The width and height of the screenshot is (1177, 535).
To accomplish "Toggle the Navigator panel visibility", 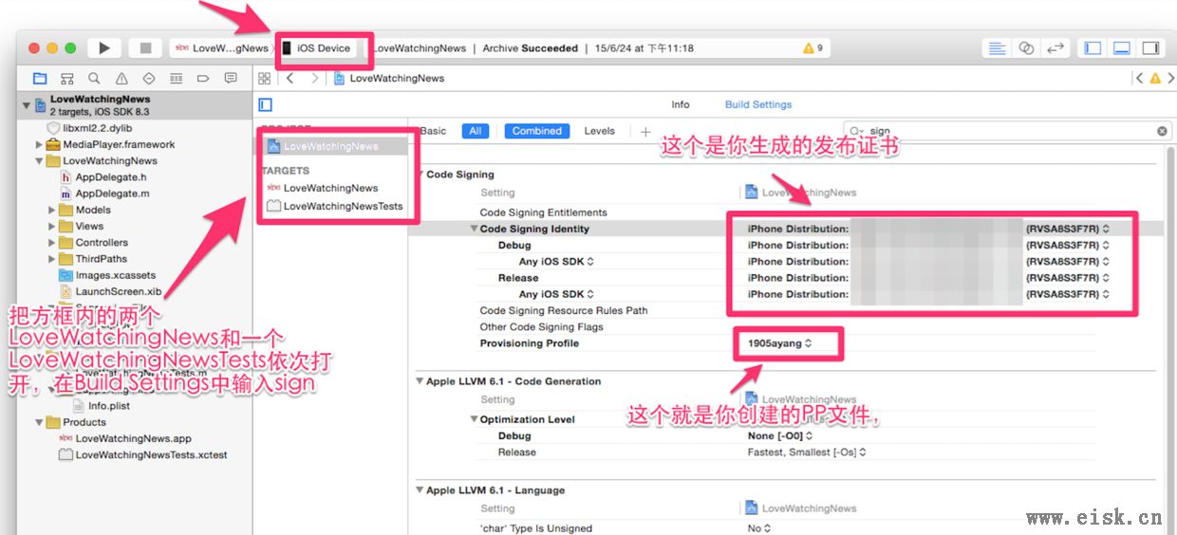I will 1093,47.
